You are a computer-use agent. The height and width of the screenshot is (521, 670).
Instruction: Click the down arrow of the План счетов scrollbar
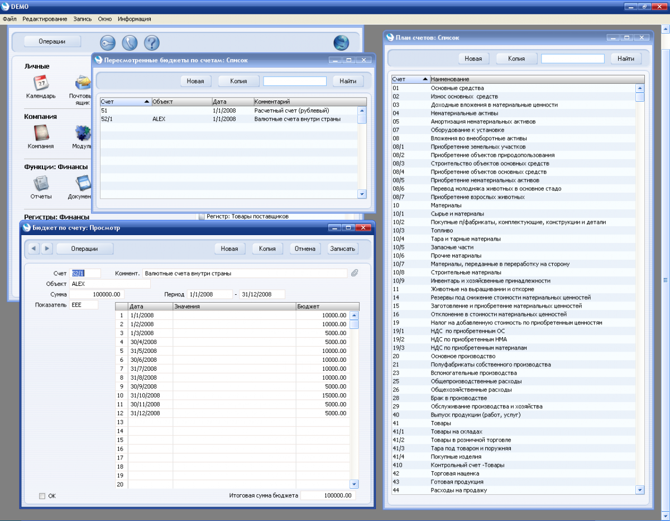640,490
